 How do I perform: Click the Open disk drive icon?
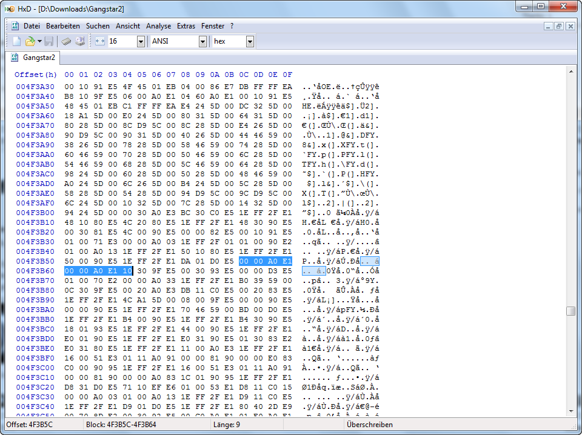point(79,41)
